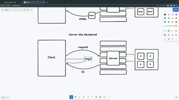
Task: Select the Note tool
Action: 96,97
